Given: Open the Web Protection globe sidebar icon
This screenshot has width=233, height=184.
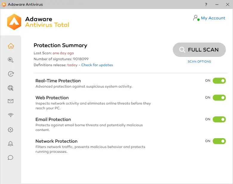Looking at the screenshot, I should 11,88.
